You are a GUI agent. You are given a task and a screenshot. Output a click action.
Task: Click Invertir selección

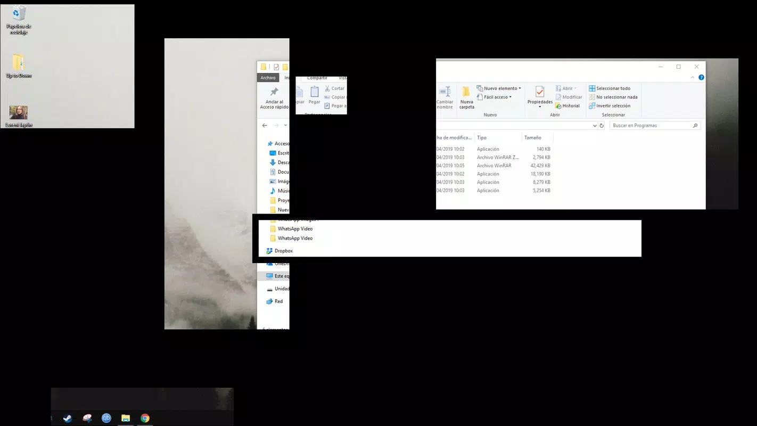click(610, 105)
